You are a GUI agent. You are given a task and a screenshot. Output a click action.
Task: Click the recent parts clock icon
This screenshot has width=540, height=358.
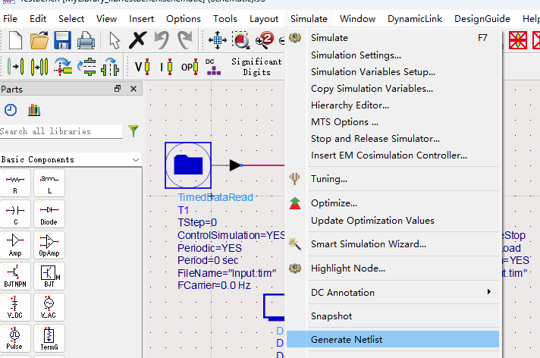pyautogui.click(x=11, y=110)
